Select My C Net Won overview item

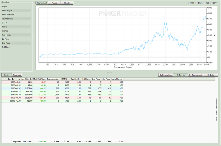pos(16,15)
